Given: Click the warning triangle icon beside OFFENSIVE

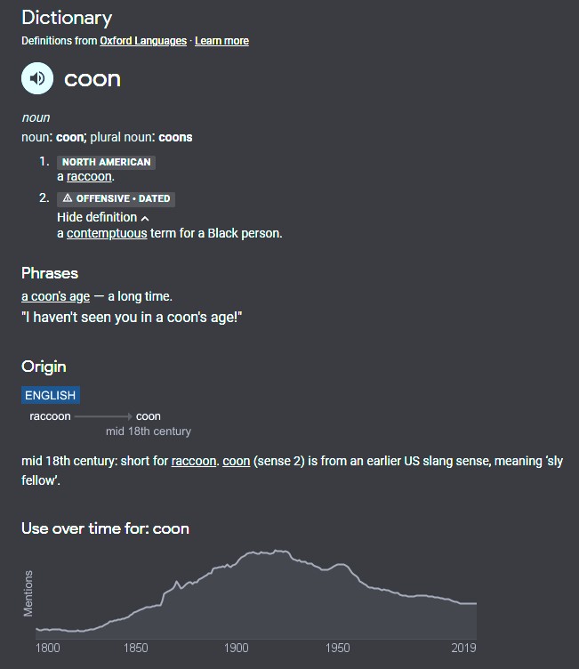Looking at the screenshot, I should tap(67, 198).
